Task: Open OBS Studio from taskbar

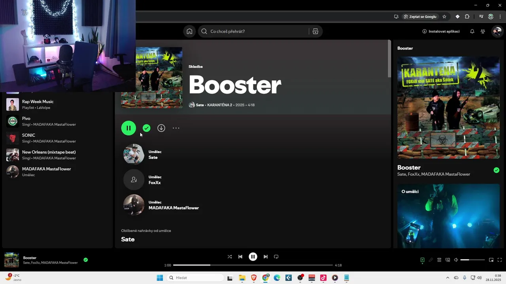Action: point(300,278)
